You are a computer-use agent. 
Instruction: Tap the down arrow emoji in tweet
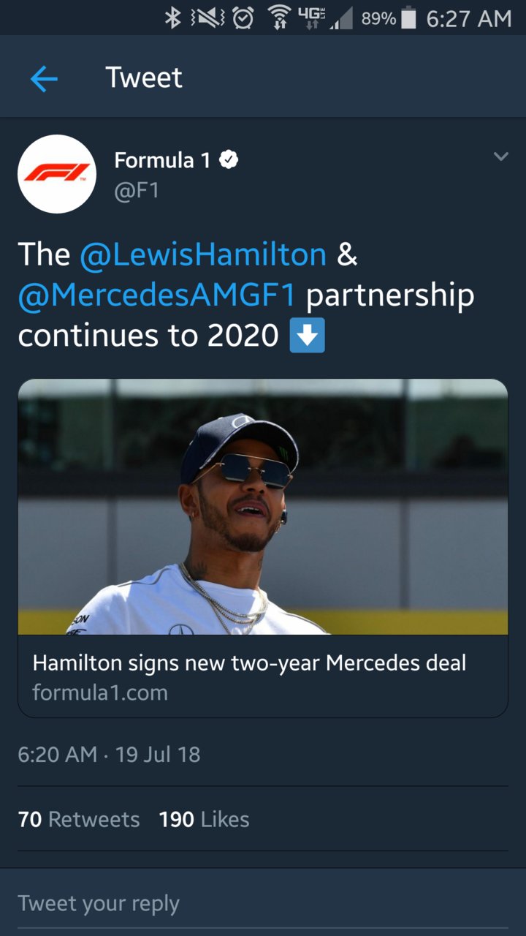pyautogui.click(x=307, y=336)
